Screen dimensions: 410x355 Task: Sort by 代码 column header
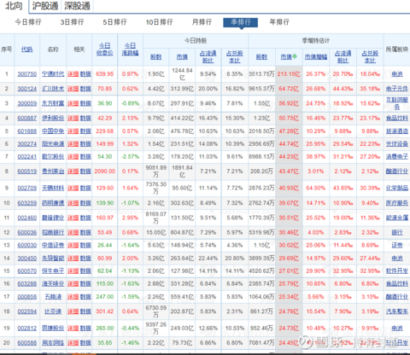click(x=26, y=49)
